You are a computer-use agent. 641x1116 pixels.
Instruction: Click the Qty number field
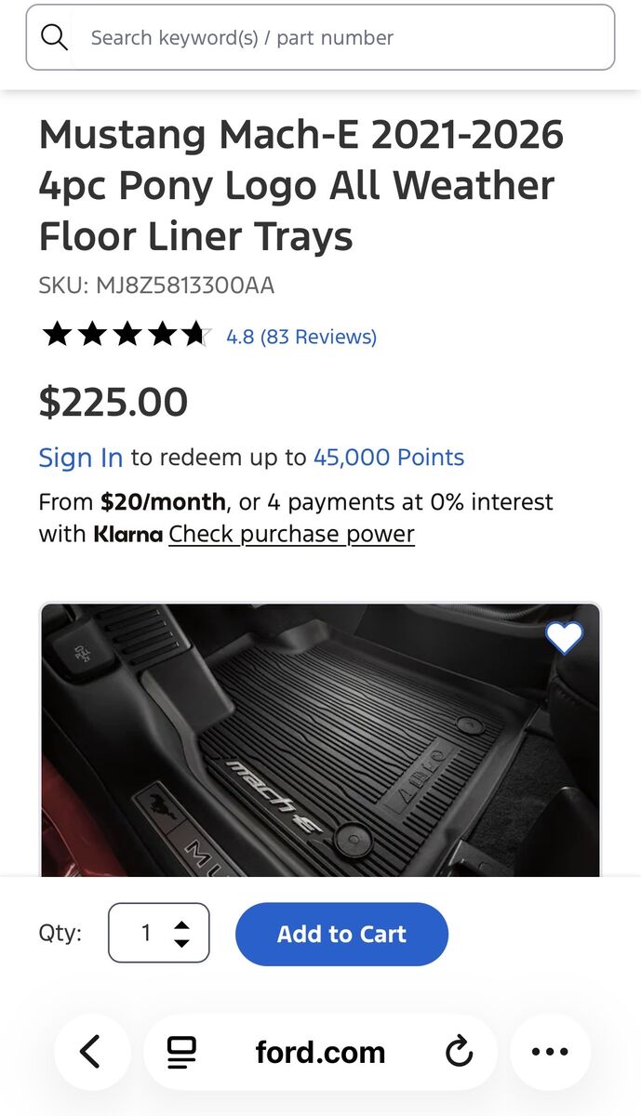coord(145,933)
